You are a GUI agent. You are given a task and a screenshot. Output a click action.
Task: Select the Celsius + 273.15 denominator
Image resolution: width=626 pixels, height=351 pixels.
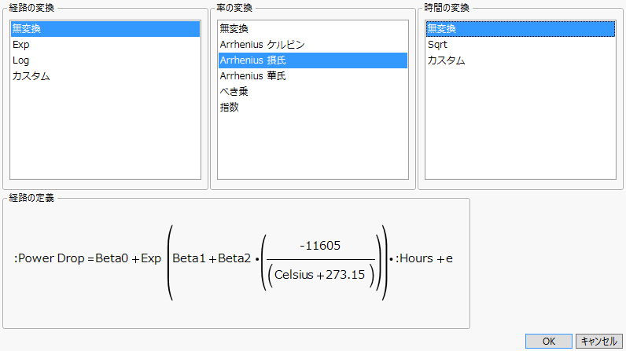pos(321,276)
